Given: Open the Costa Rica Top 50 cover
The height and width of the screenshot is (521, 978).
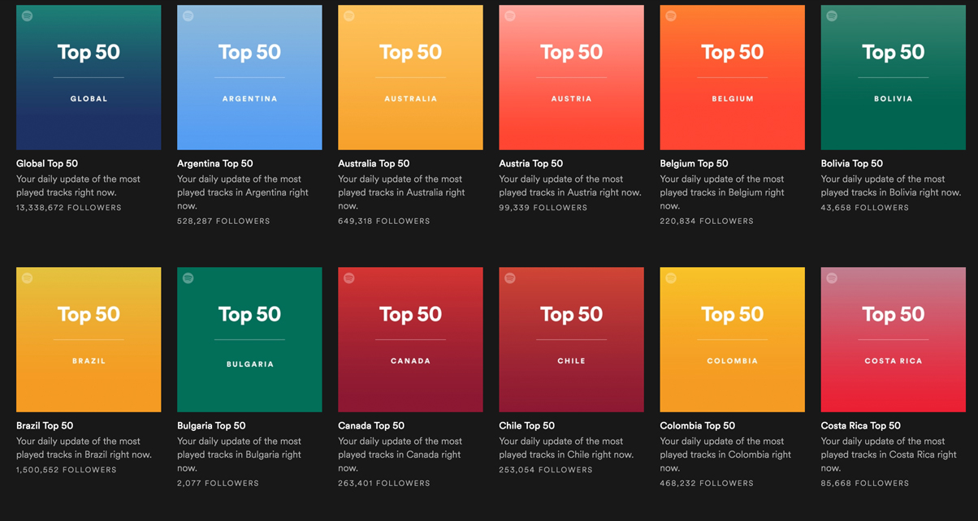Looking at the screenshot, I should coord(893,339).
